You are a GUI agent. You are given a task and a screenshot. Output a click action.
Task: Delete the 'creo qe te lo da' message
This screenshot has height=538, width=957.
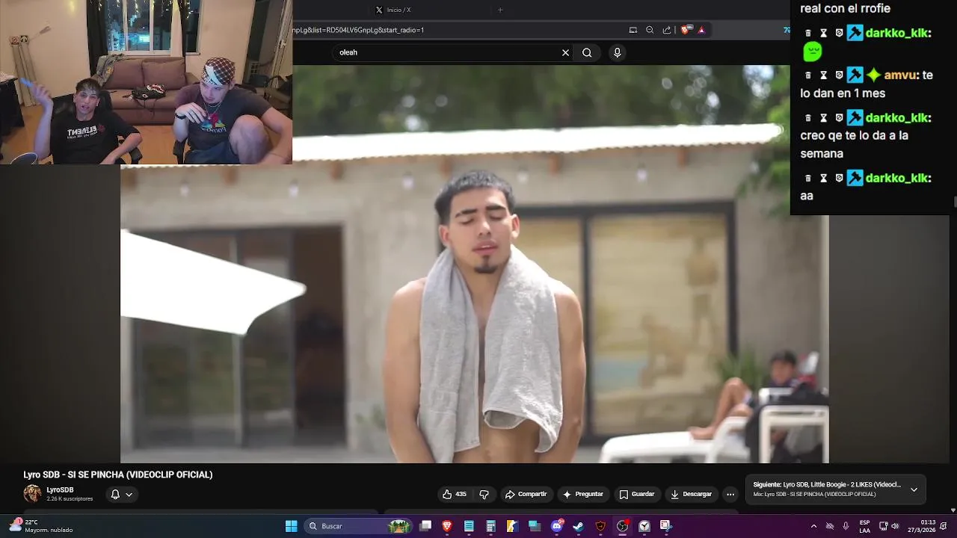808,118
